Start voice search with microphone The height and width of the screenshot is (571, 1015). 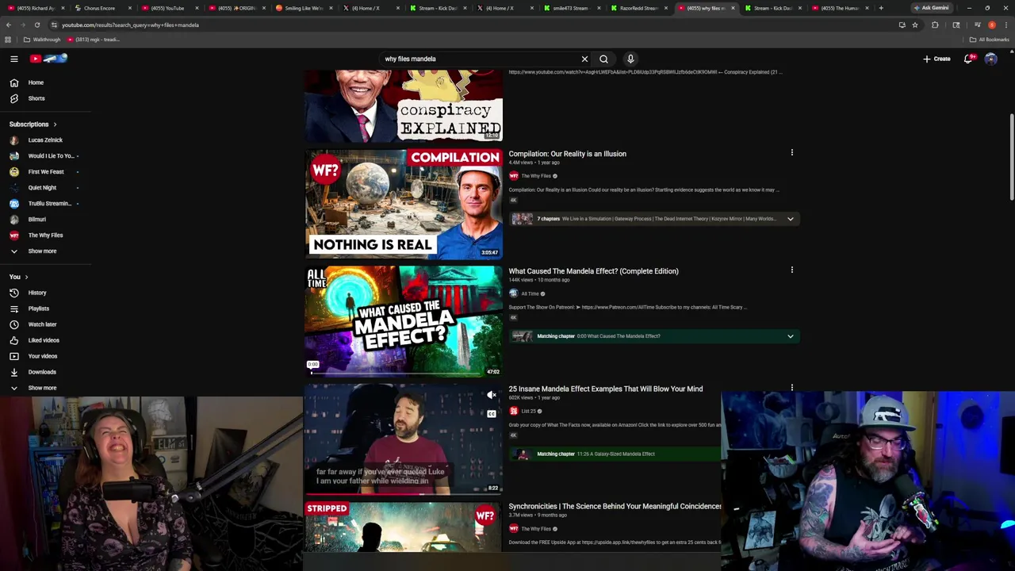pos(630,59)
